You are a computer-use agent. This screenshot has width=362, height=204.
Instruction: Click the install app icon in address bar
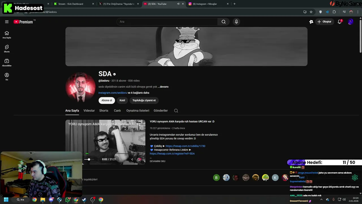pos(305,12)
